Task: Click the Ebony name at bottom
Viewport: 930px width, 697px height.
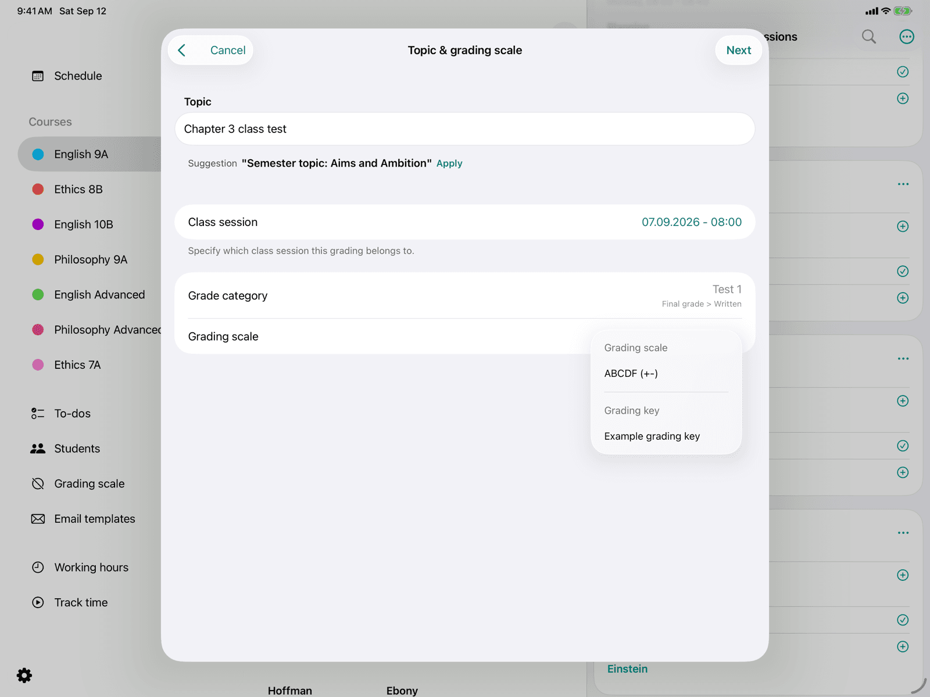Action: pyautogui.click(x=402, y=691)
